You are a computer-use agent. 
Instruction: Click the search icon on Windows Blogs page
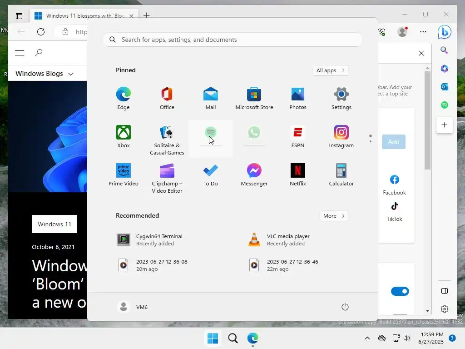click(39, 53)
